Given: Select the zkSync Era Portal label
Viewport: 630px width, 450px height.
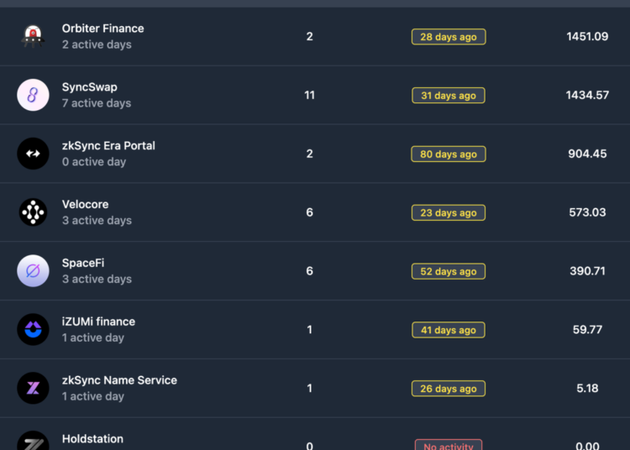Looking at the screenshot, I should (108, 146).
